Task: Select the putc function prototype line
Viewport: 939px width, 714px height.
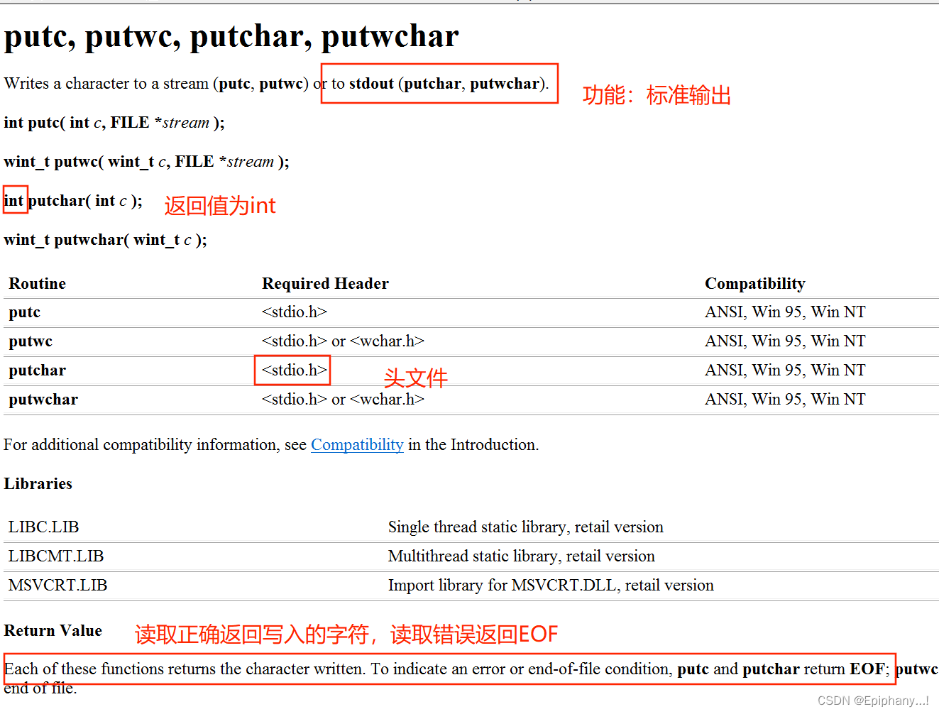Action: point(114,123)
